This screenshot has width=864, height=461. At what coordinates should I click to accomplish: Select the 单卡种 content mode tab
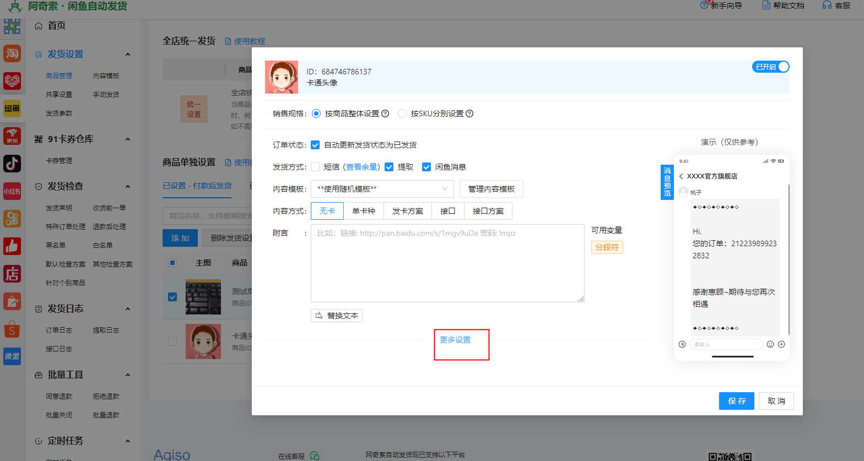coord(364,211)
